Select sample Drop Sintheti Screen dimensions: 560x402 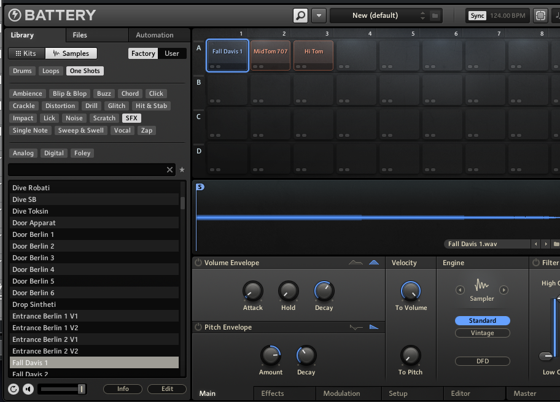pos(95,304)
